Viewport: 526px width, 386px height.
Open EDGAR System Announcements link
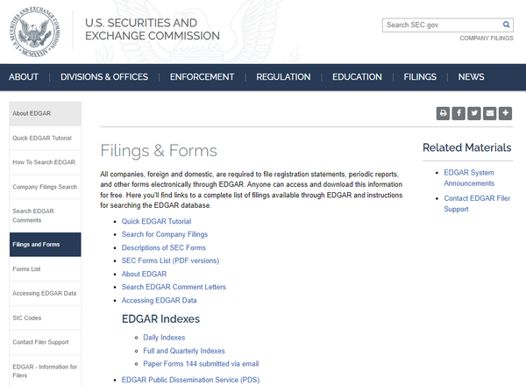pos(469,178)
